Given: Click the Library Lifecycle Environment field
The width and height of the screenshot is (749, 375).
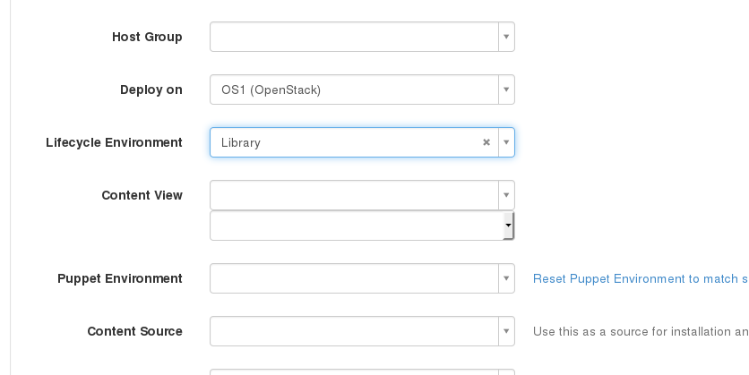Looking at the screenshot, I should [x=362, y=142].
